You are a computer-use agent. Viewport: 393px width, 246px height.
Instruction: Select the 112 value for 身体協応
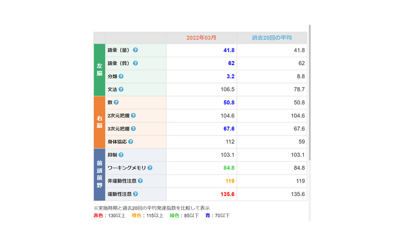click(230, 142)
